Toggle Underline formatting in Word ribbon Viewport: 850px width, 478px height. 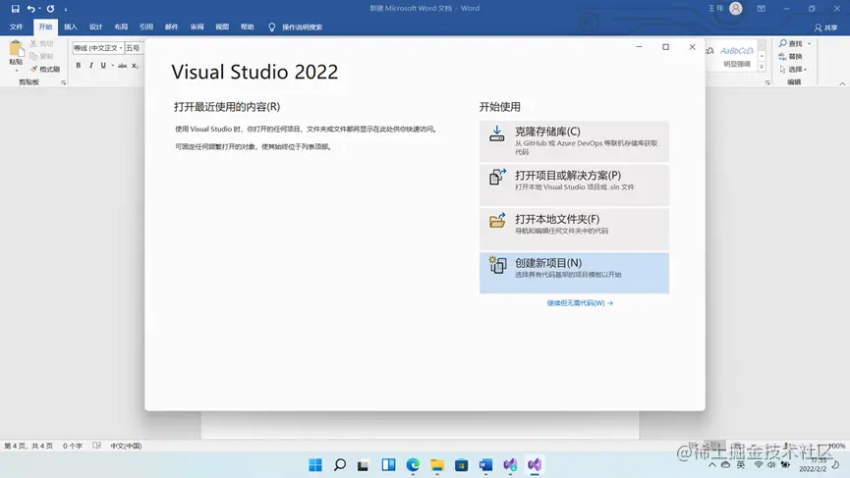click(x=103, y=65)
